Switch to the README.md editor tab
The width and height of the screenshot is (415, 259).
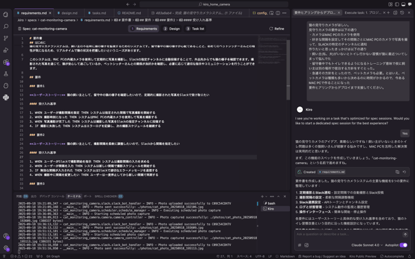[129, 13]
